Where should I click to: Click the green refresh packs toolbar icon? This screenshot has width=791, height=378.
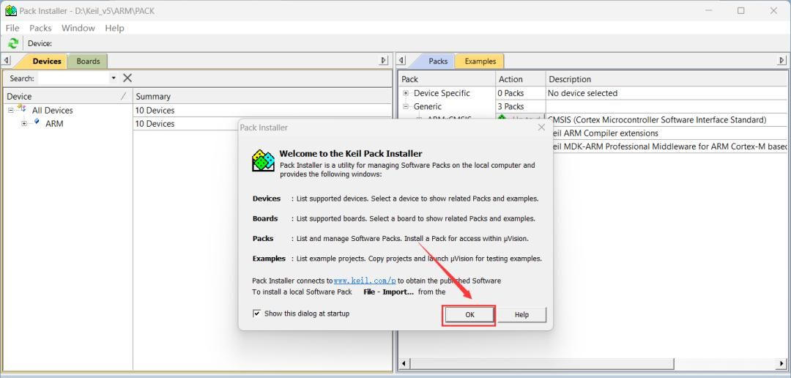12,43
